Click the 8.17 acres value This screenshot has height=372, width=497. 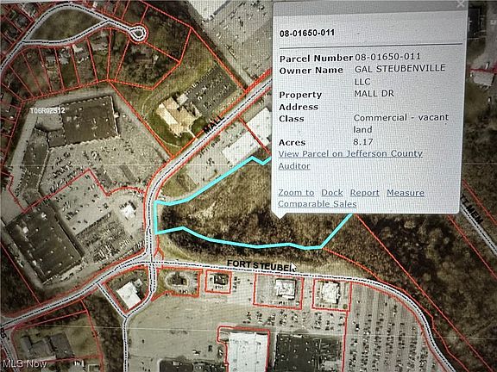[x=363, y=142]
